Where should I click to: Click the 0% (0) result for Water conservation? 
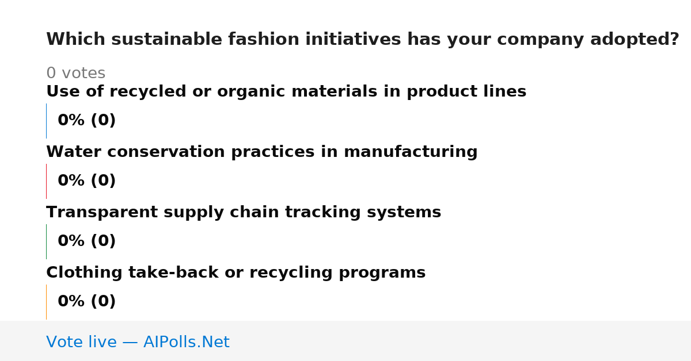coord(87,181)
